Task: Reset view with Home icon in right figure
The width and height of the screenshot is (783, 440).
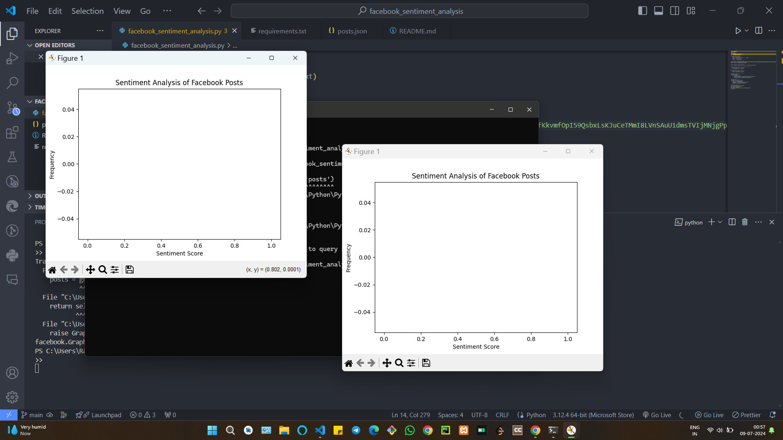Action: (349, 363)
